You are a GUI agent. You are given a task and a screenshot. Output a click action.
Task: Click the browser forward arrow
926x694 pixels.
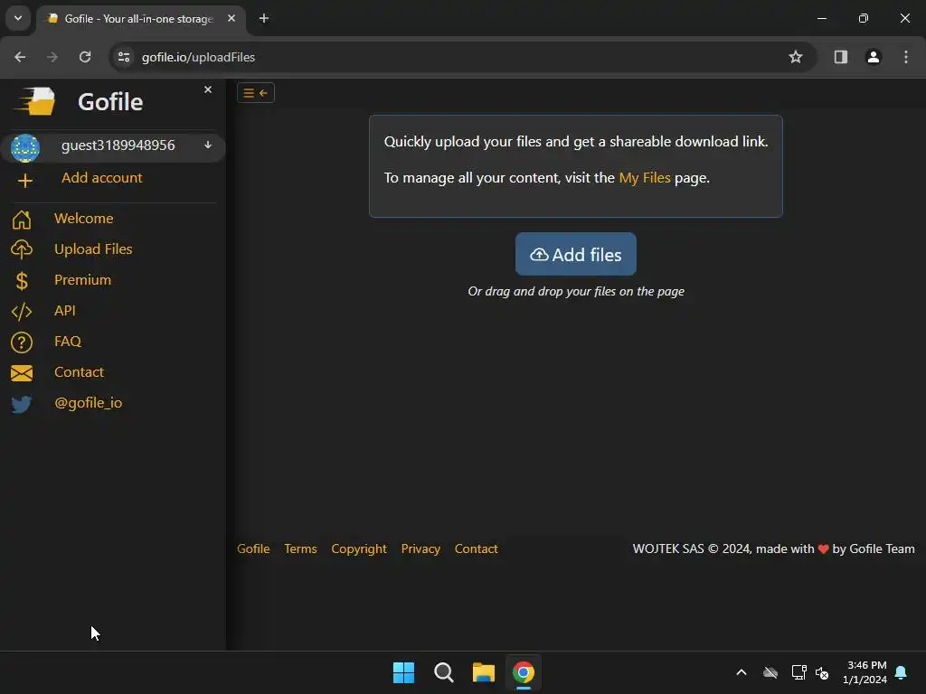click(52, 57)
